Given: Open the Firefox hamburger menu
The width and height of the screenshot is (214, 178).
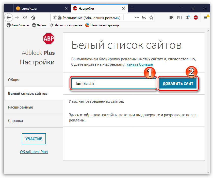Looking at the screenshot, I should (x=206, y=17).
